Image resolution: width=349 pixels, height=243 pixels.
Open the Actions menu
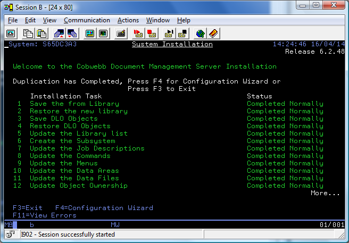[128, 20]
